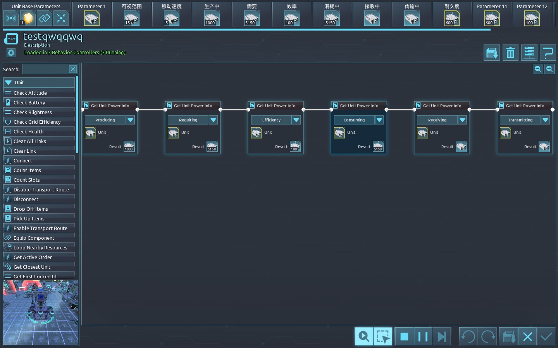This screenshot has height=348, width=558.
Task: Click the X cancel icon at bottom right
Action: [x=527, y=336]
